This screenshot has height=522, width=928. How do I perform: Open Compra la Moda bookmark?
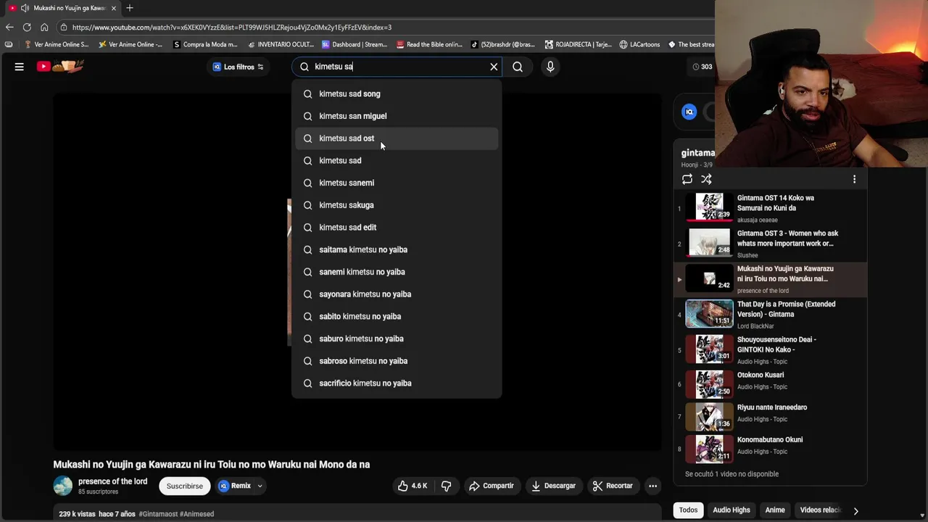click(x=205, y=44)
